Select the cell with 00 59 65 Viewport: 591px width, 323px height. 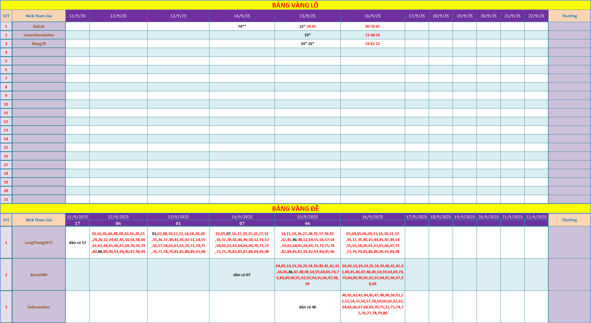tap(372, 26)
